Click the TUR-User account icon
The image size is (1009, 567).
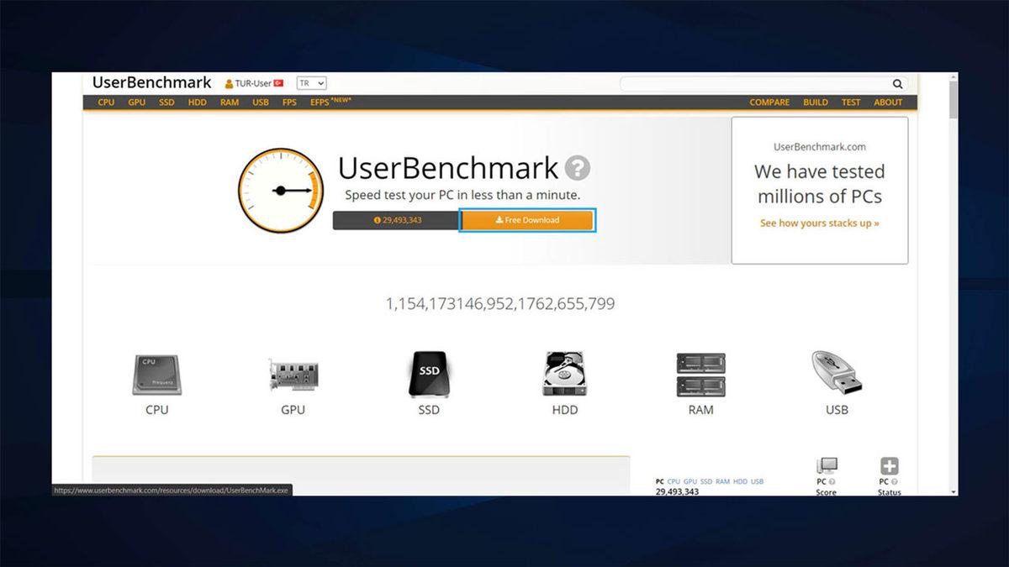(227, 82)
